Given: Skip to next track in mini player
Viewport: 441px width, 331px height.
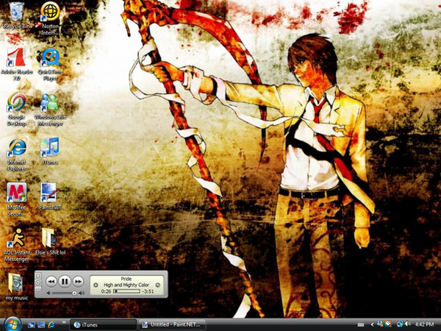Looking at the screenshot, I should pos(78,282).
